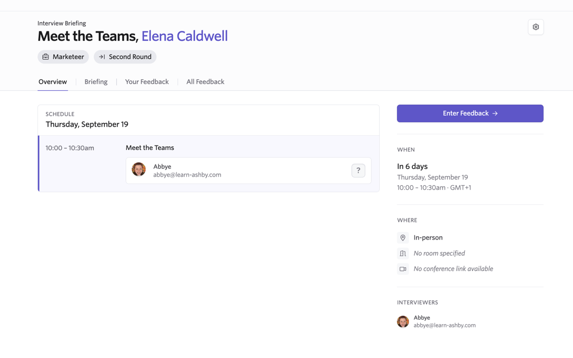The height and width of the screenshot is (358, 573).
Task: Open the settings gear icon
Action: click(x=536, y=27)
